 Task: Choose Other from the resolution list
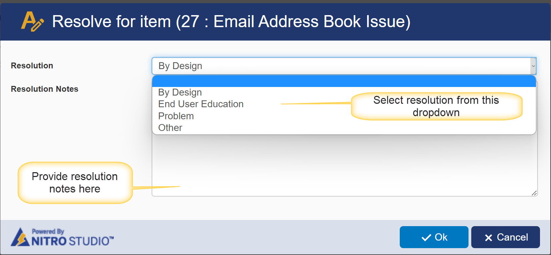[170, 128]
